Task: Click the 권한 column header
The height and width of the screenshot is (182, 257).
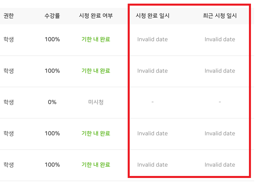Action: point(9,16)
